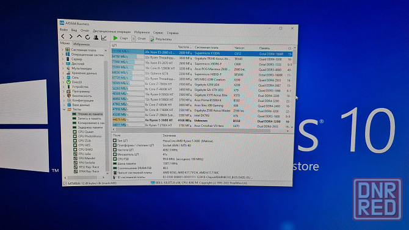
Task: Select the База данных database icon
Action: pos(70,105)
